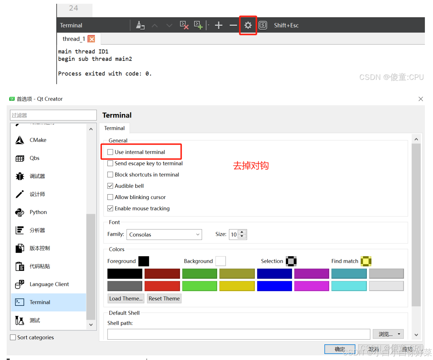Click the next item down arrow in Terminal toolbar
Image resolution: width=433 pixels, height=360 pixels.
169,26
